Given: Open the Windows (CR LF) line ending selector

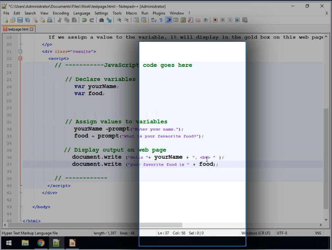Looking at the screenshot, I should (x=256, y=233).
